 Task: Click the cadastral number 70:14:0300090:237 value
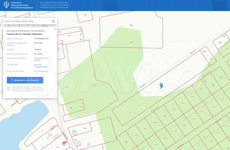tap(41, 38)
